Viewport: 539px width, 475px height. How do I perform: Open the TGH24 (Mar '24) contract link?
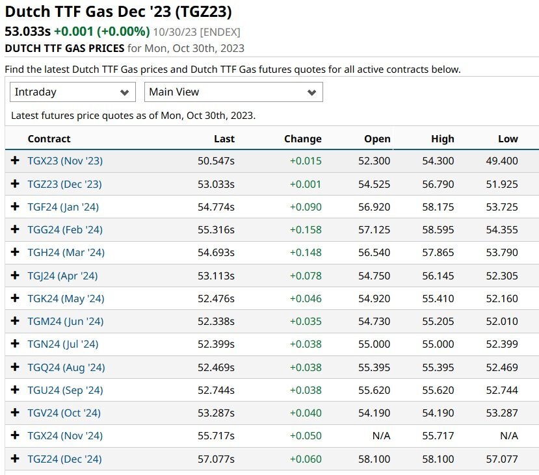[66, 252]
